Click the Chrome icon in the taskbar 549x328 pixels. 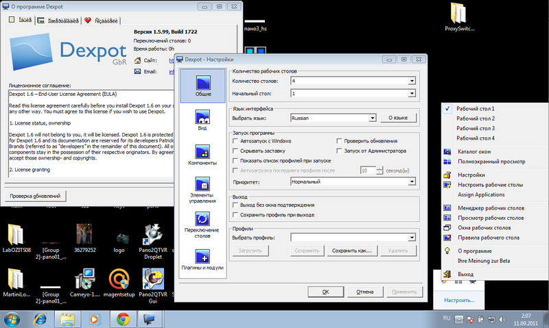pyautogui.click(x=123, y=318)
